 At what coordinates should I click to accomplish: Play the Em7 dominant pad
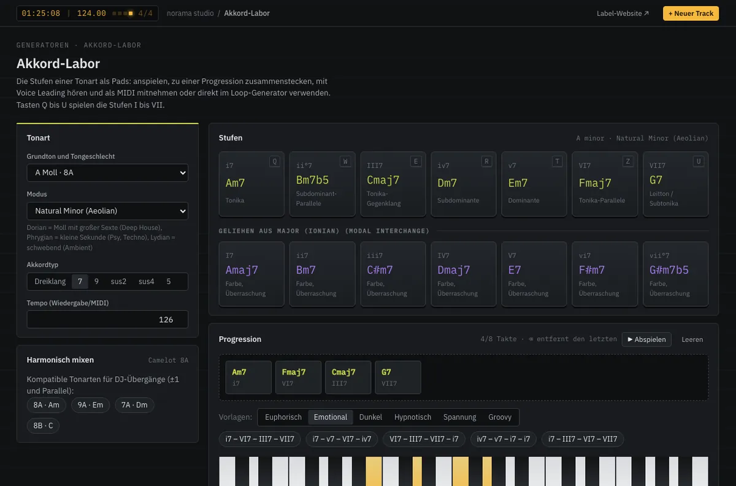[x=534, y=184]
